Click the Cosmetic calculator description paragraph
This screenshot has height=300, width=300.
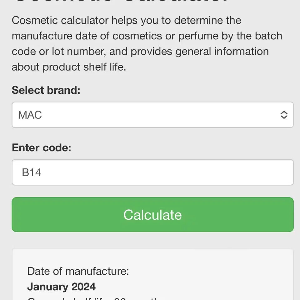point(147,44)
